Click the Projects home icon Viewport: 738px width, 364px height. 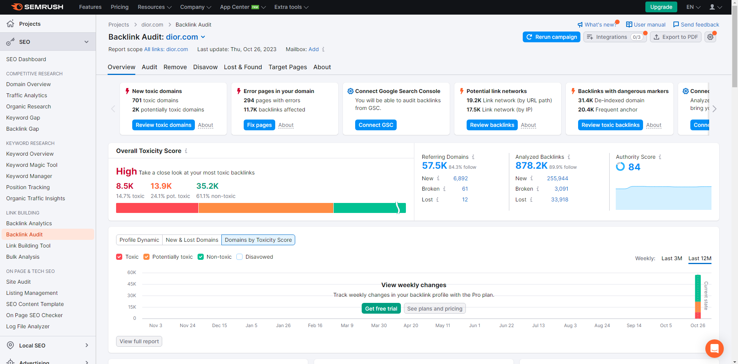[x=10, y=23]
